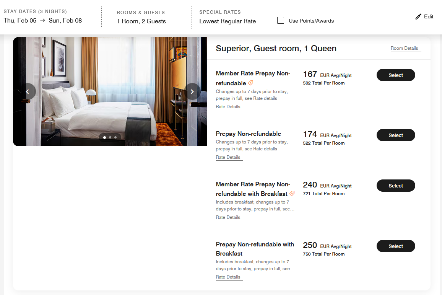Click the first carousel dot indicator
Image resolution: width=442 pixels, height=295 pixels.
(x=105, y=137)
